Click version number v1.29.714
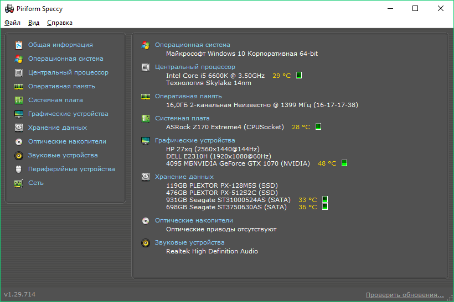 [x=20, y=294]
